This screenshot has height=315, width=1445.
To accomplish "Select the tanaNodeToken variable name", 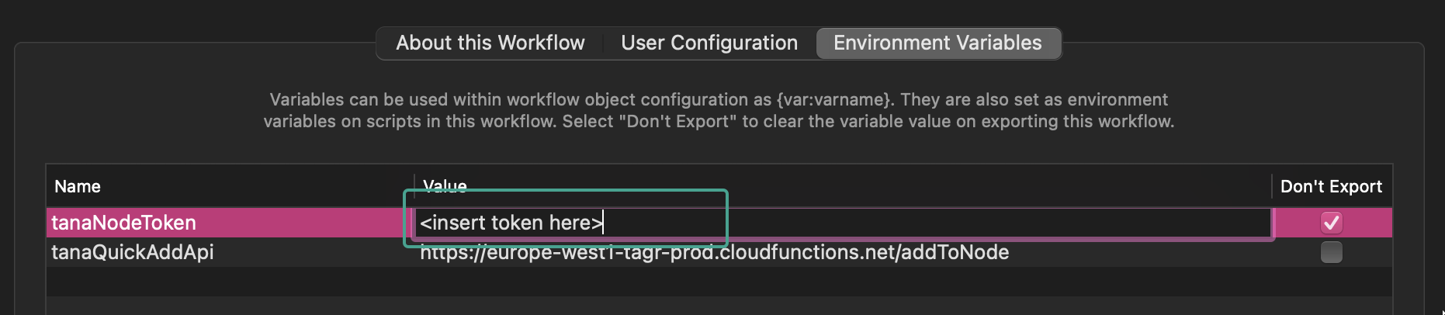I will [124, 223].
